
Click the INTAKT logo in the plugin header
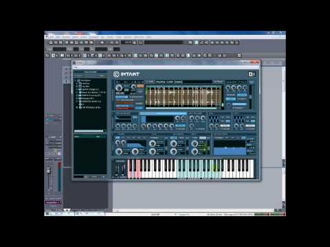126,74
